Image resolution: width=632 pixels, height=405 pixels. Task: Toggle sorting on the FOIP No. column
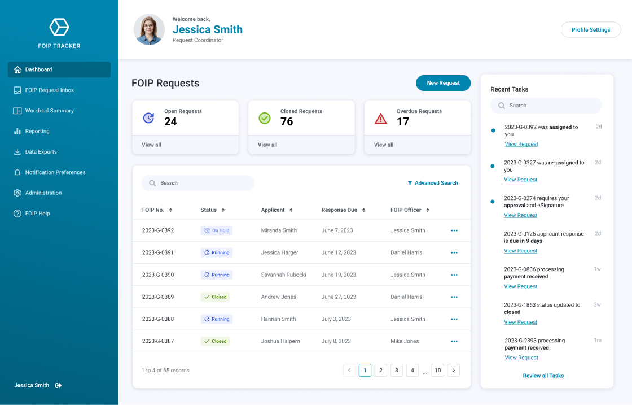click(170, 210)
